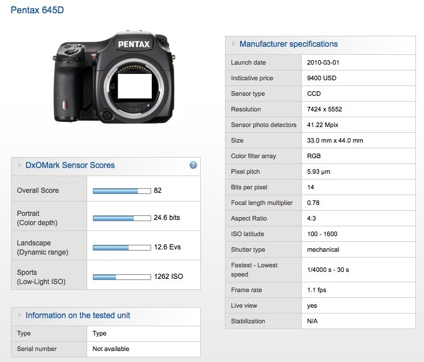Select the Indicative price label
The width and height of the screenshot is (424, 362).
coord(252,78)
